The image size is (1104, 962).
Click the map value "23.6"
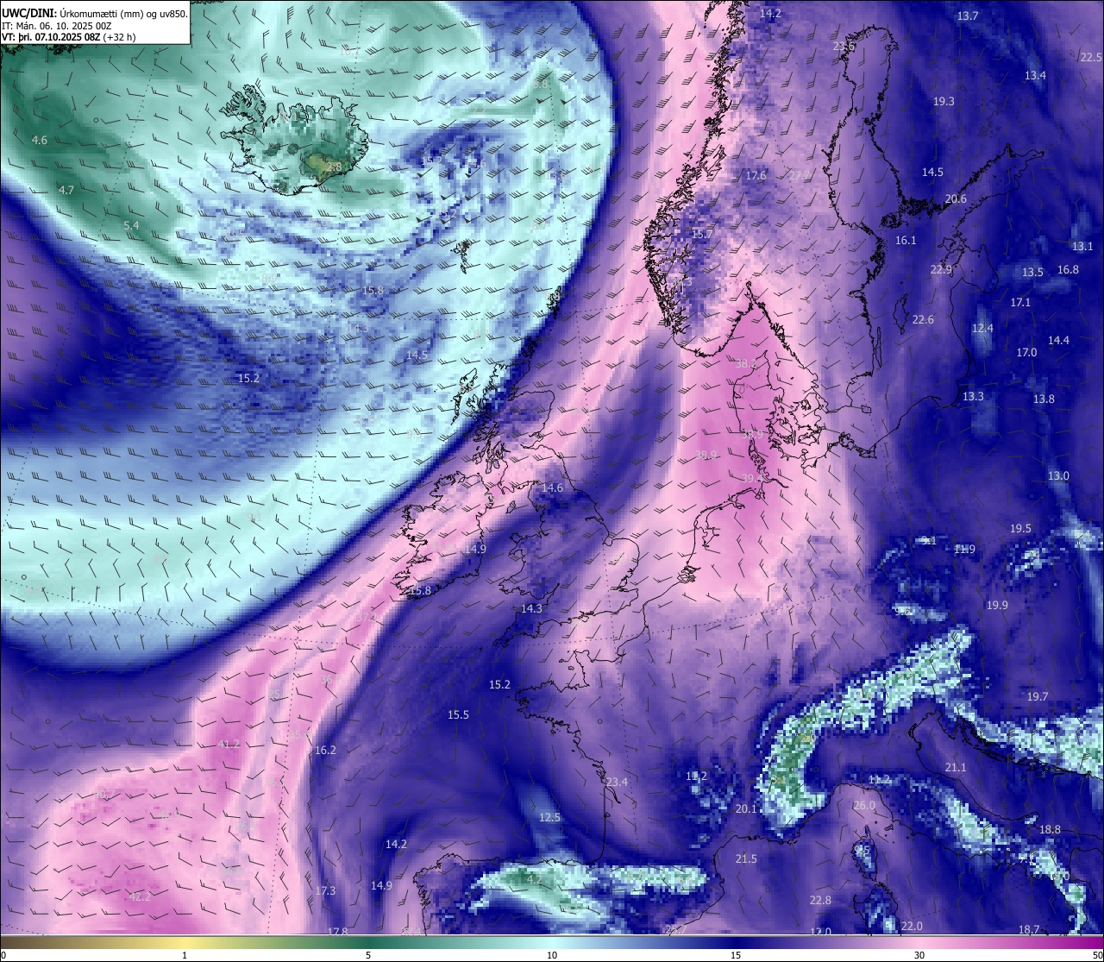click(844, 47)
